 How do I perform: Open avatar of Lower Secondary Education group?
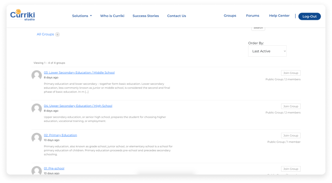(37, 75)
